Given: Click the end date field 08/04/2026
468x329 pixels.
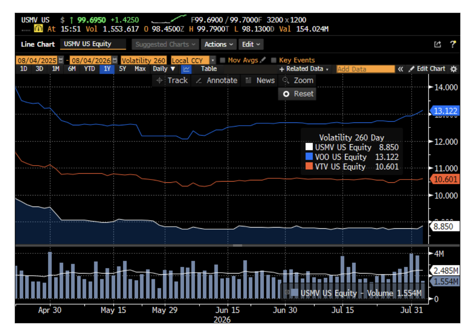Looking at the screenshot, I should (x=91, y=60).
